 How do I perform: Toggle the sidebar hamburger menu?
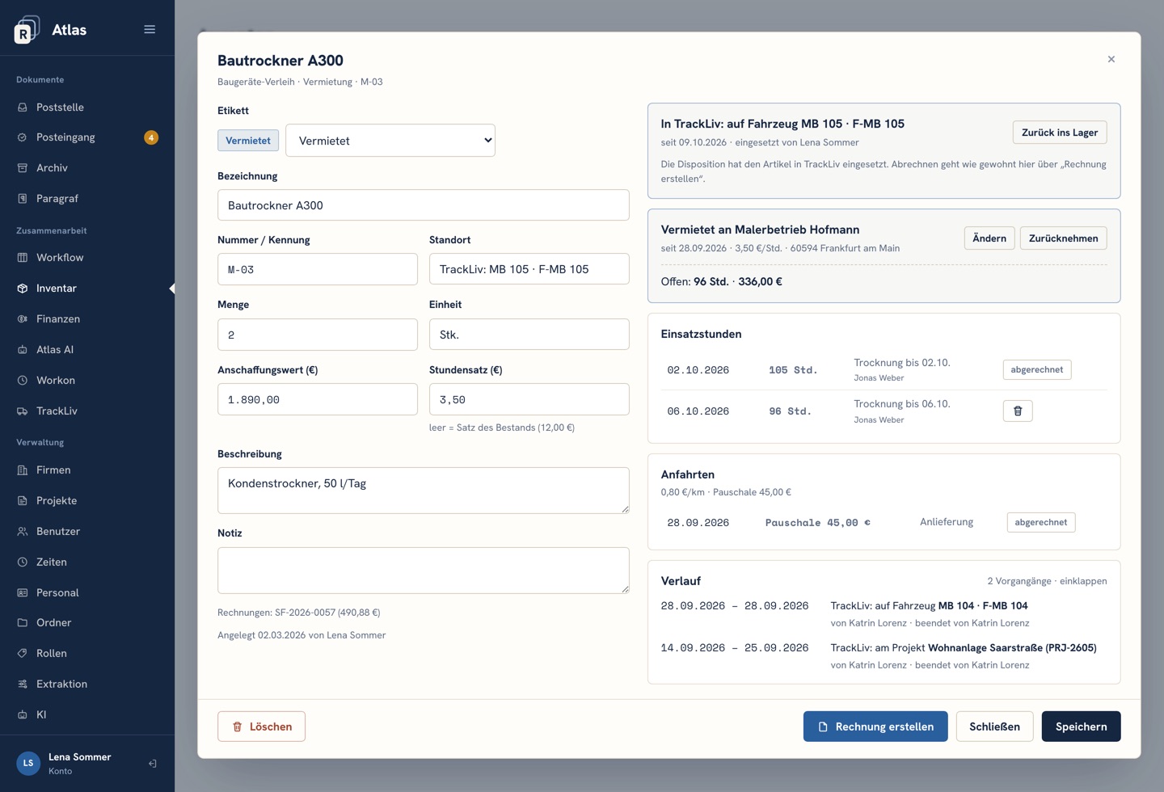click(x=150, y=29)
